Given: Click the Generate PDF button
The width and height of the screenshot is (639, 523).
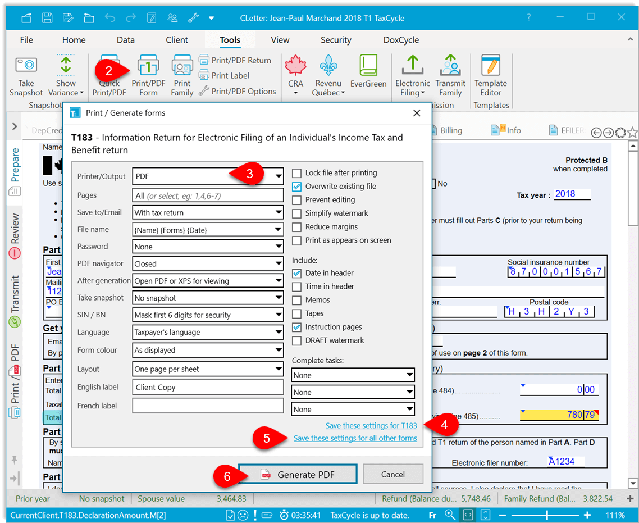Looking at the screenshot, I should pyautogui.click(x=298, y=475).
